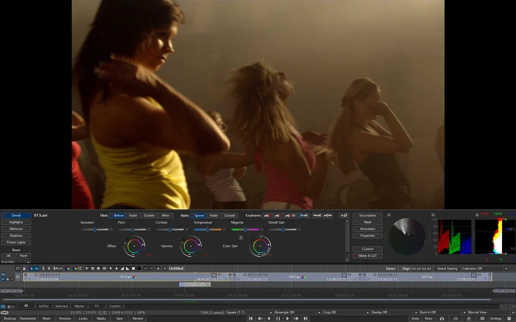Click the next keyframe button
This screenshot has height=322, width=516.
coord(328,215)
